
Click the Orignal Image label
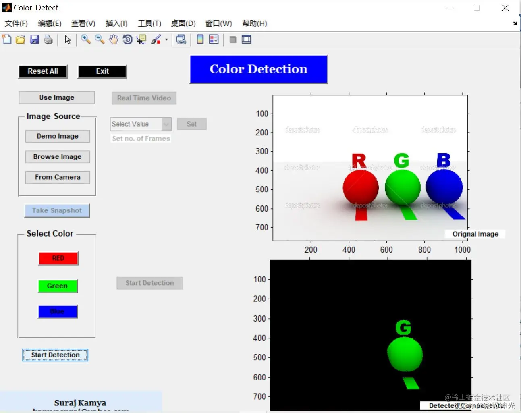pos(475,234)
